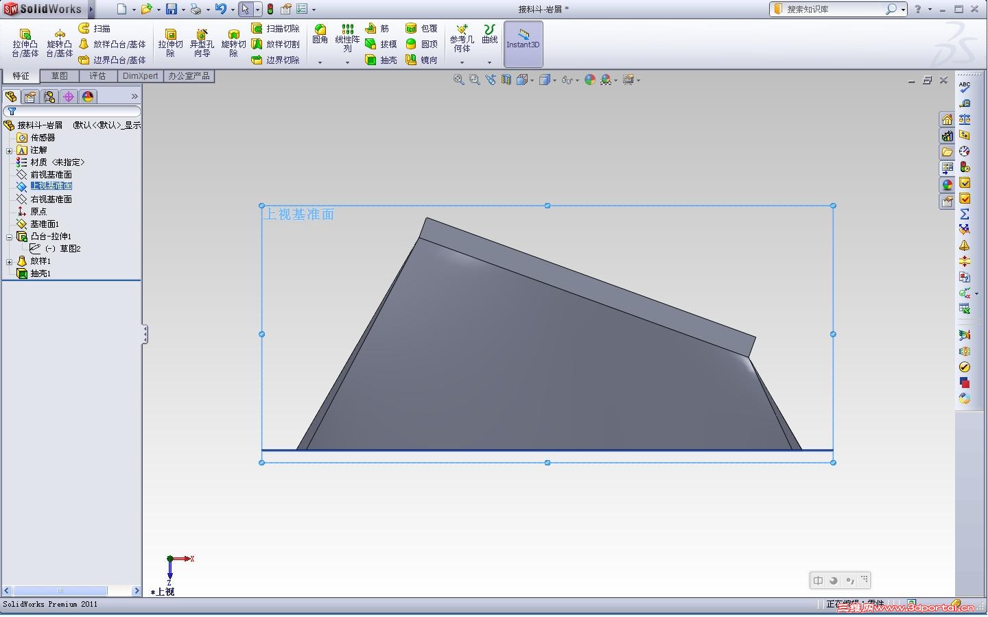Select the 线性阵列 linear pattern tool
Viewport: 988px width, 617px height.
348,38
